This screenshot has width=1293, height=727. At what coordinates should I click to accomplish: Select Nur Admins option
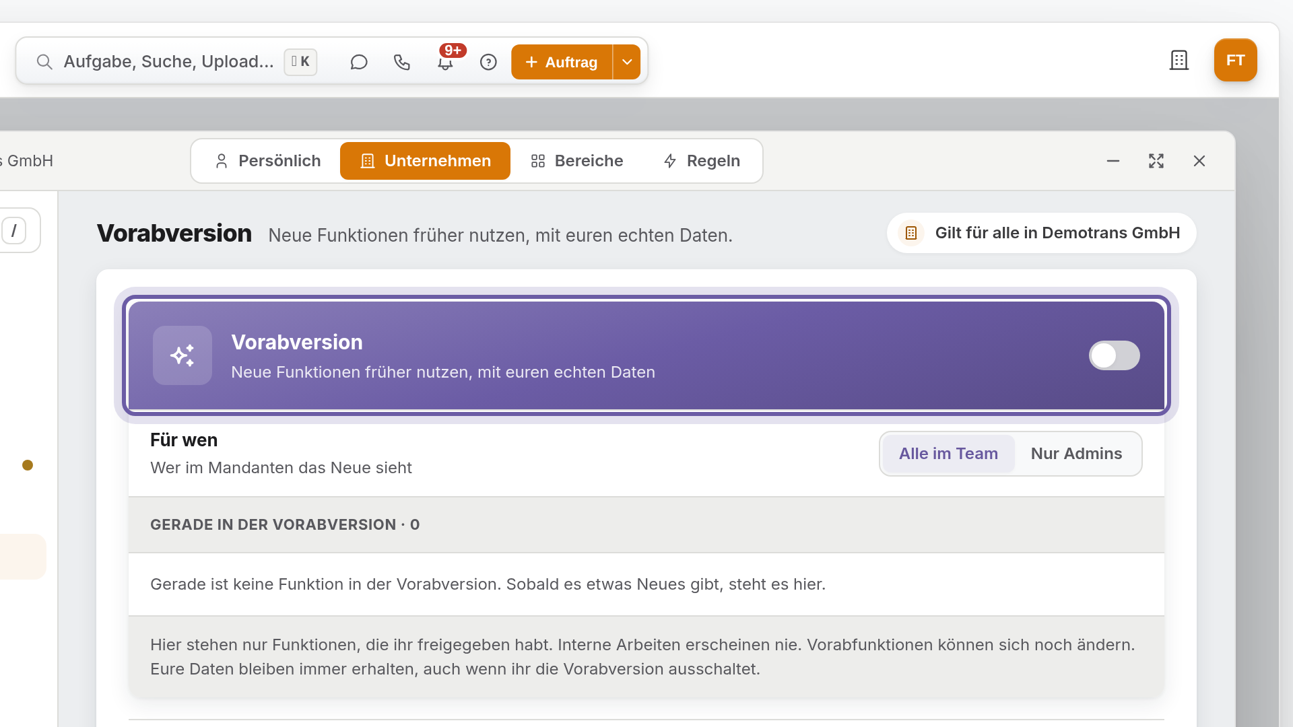(1076, 454)
